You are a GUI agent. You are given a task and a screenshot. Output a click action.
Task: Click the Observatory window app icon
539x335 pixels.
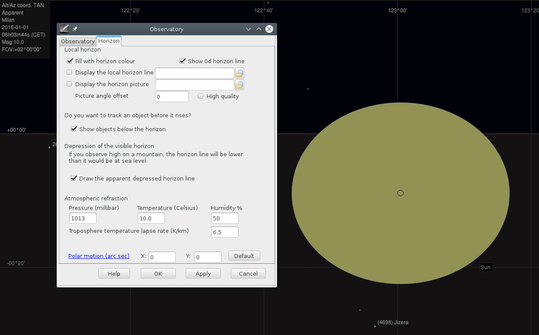[x=65, y=29]
